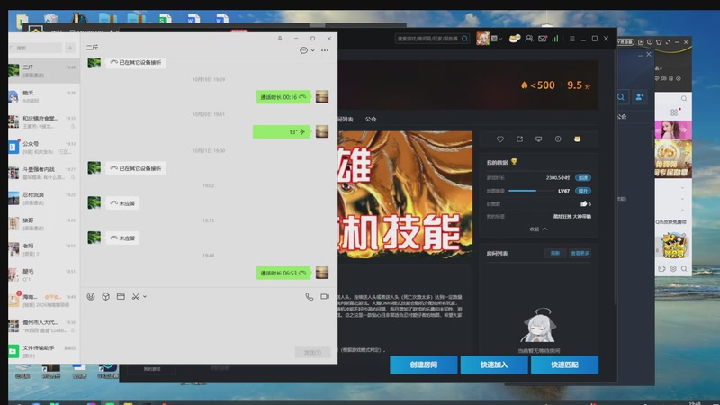Screen dimensions: 720x405
Task: Click the search icon in back dark window
Action: pos(621,97)
